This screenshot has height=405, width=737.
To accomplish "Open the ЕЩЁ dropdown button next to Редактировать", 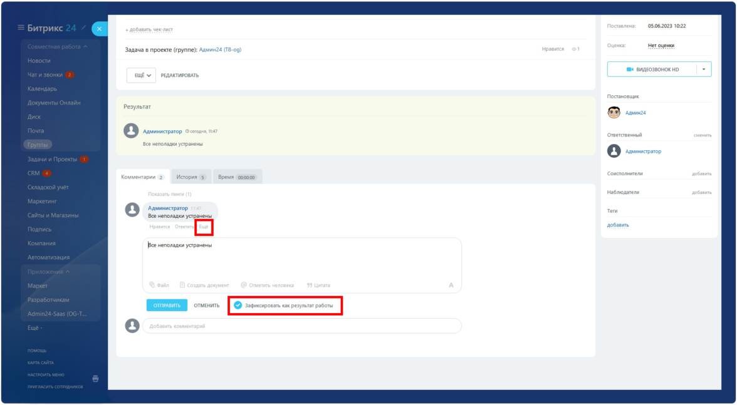I will (141, 75).
